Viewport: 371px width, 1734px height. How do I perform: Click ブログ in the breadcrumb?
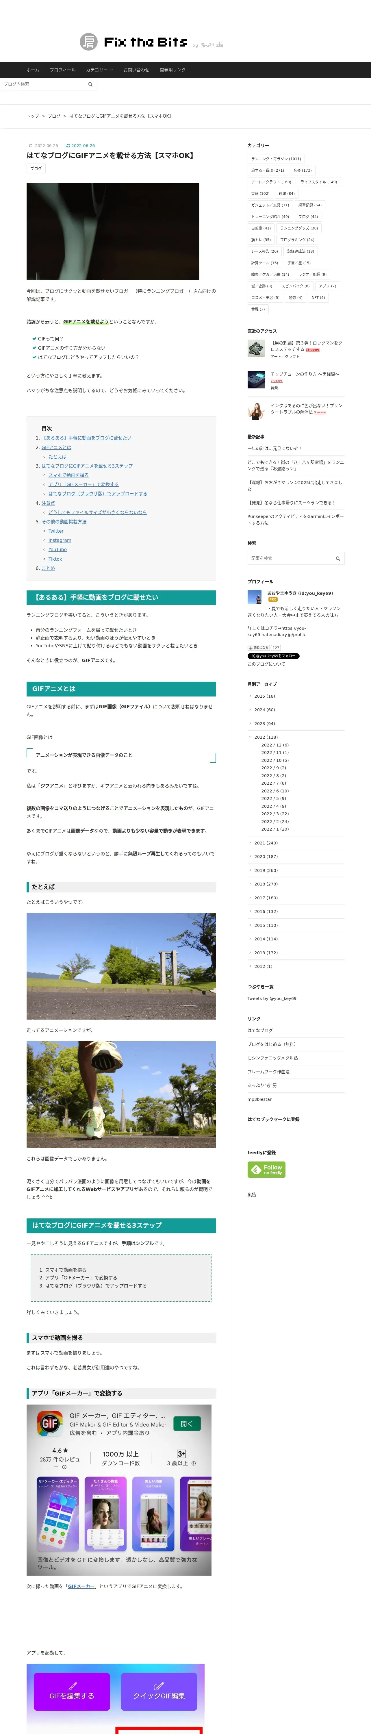tap(54, 116)
